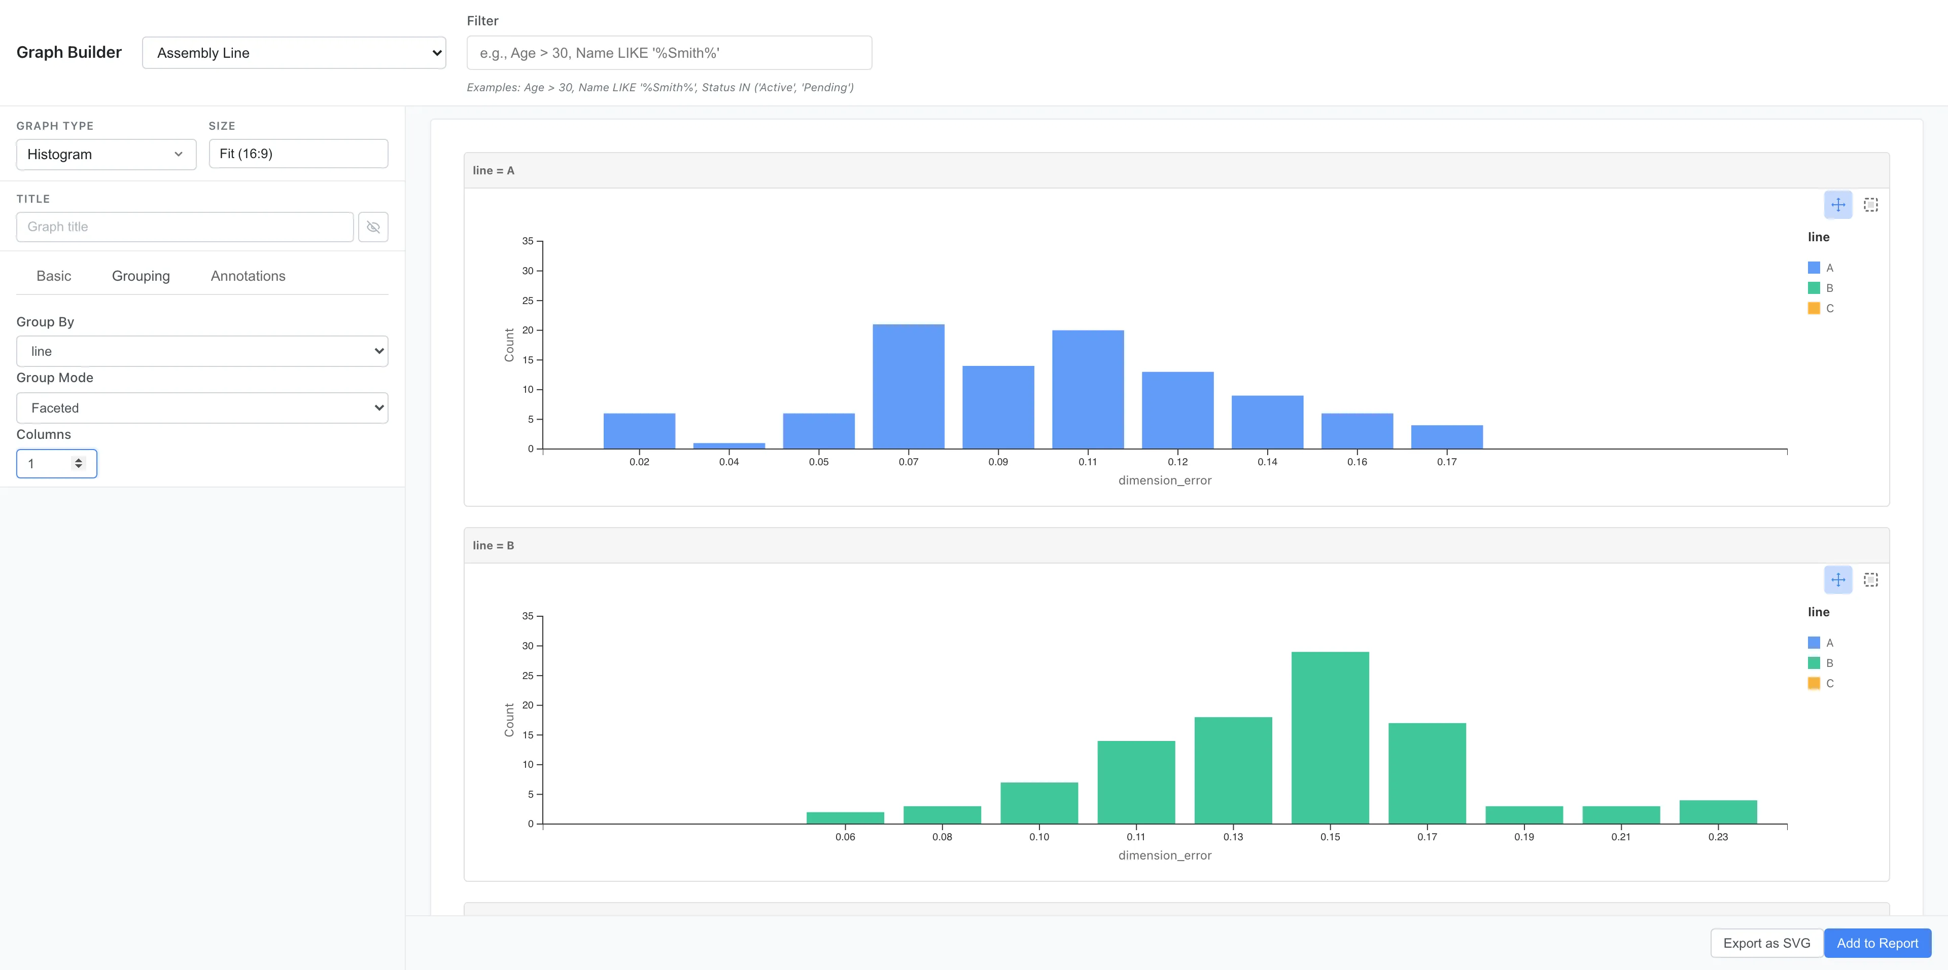Click the Graph Builder heading
The width and height of the screenshot is (1948, 970).
pos(69,52)
